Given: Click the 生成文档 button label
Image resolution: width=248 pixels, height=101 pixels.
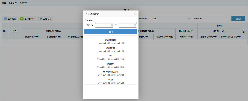Looking at the screenshot, I should click(x=47, y=19).
